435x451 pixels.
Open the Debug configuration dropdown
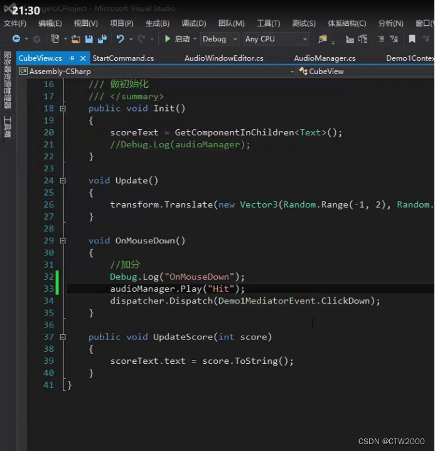pos(220,39)
